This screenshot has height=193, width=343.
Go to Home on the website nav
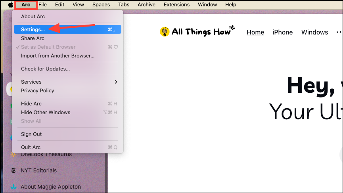tap(255, 32)
